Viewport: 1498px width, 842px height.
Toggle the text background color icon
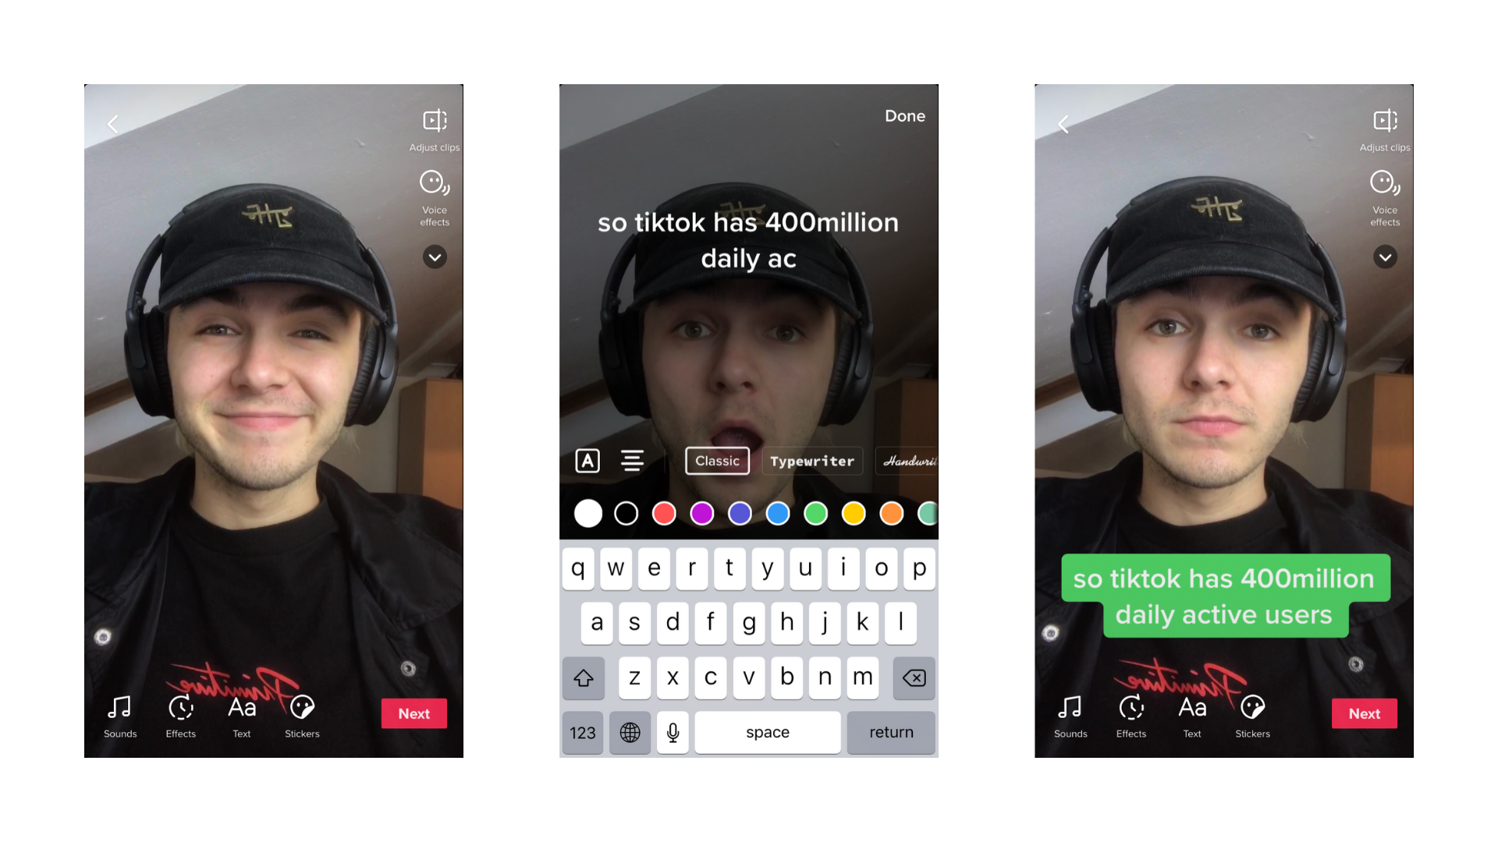pos(587,461)
